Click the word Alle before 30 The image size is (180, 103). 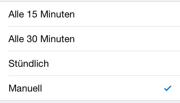[x=16, y=39]
